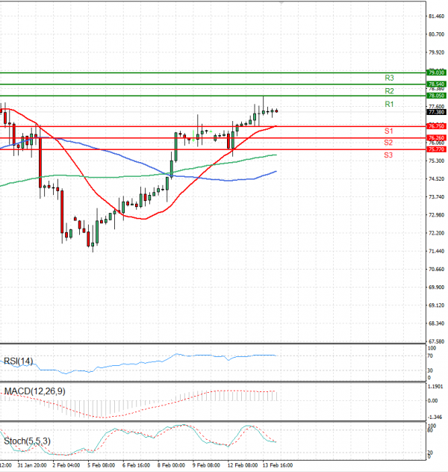Click the RSI(14) indicator label
The height and width of the screenshot is (472, 448).
pos(18,361)
